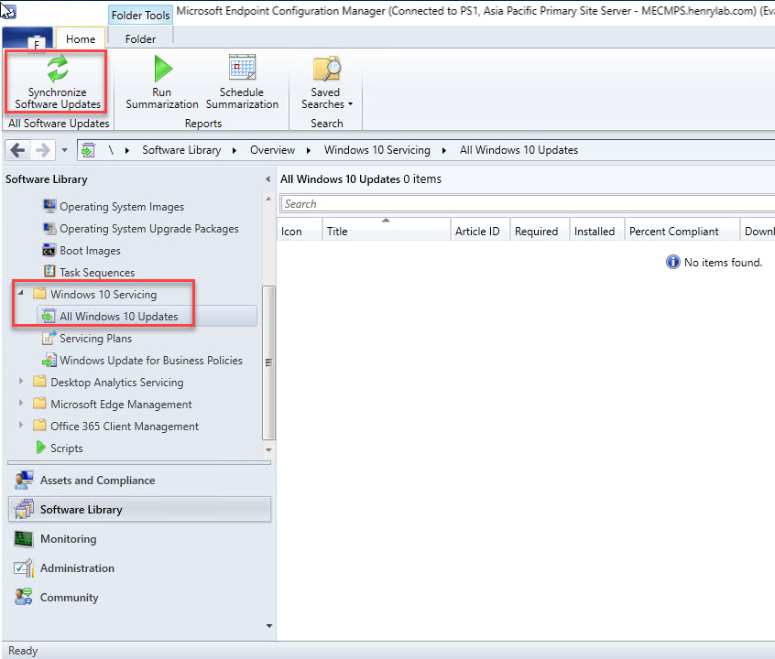
Task: Select Boot Images in tree
Action: point(89,251)
